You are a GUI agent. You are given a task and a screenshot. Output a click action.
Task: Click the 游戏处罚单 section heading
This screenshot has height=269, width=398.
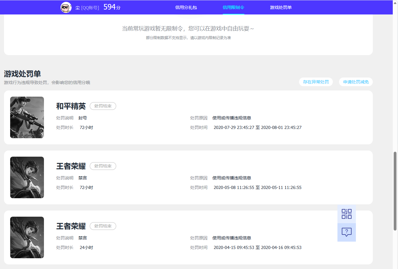click(x=22, y=74)
